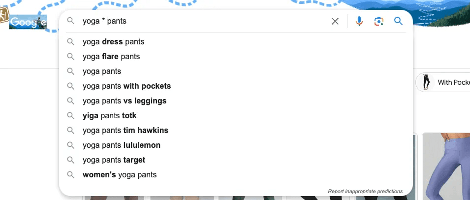Open 'Report inappropriate predictions' link

tap(365, 191)
